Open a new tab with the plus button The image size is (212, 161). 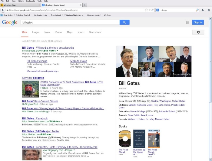(85, 5)
